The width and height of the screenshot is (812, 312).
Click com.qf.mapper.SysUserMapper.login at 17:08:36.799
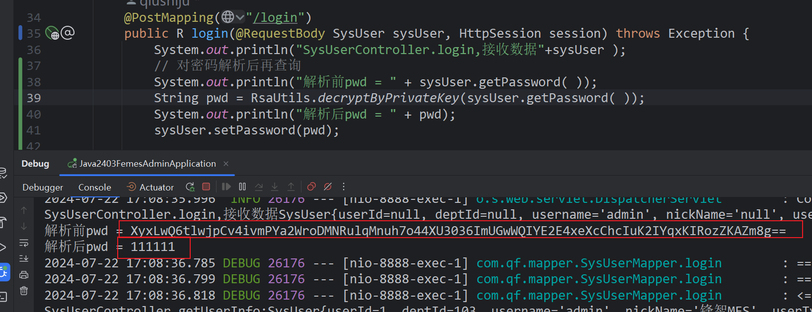point(599,279)
